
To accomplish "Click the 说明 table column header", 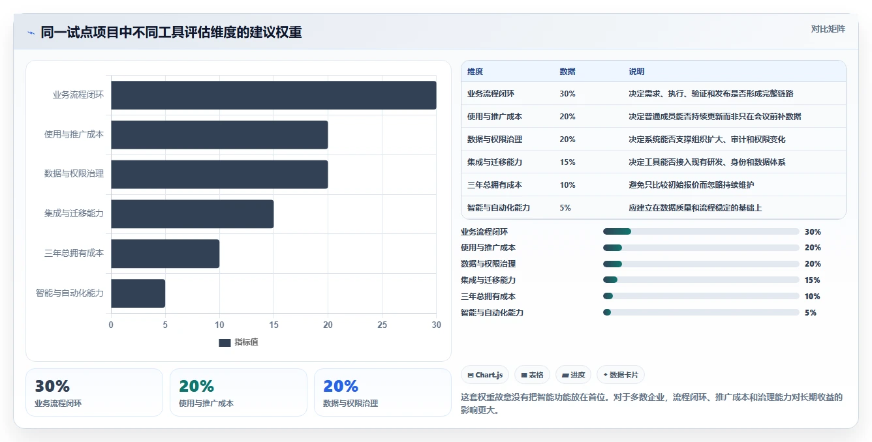I will 636,72.
